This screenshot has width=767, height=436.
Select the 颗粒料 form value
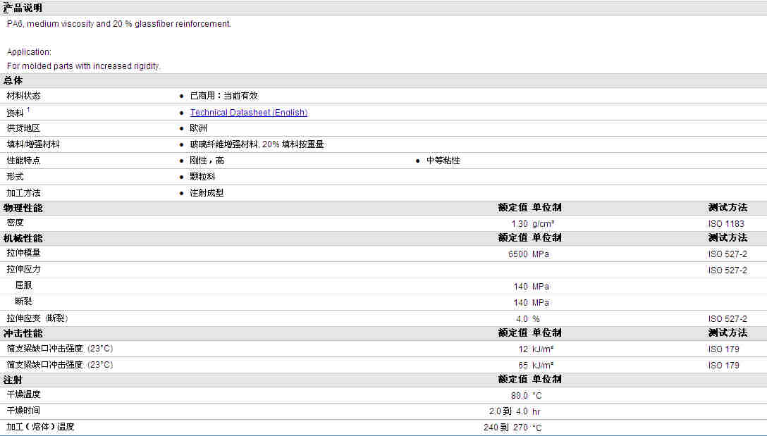202,177
